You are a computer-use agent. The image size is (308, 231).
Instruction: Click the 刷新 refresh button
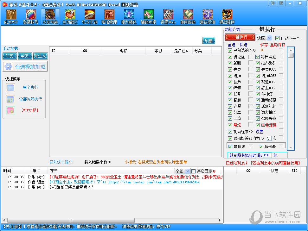click(x=209, y=41)
